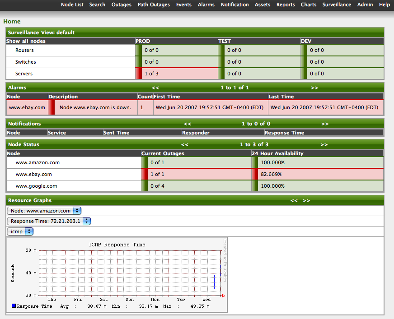Click the Alarms pager previous arrow
The width and height of the screenshot is (394, 319).
click(x=155, y=88)
